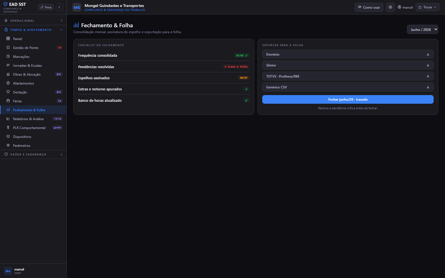Click the Afastamentos shield icon
This screenshot has height=278, width=445.
8,83
